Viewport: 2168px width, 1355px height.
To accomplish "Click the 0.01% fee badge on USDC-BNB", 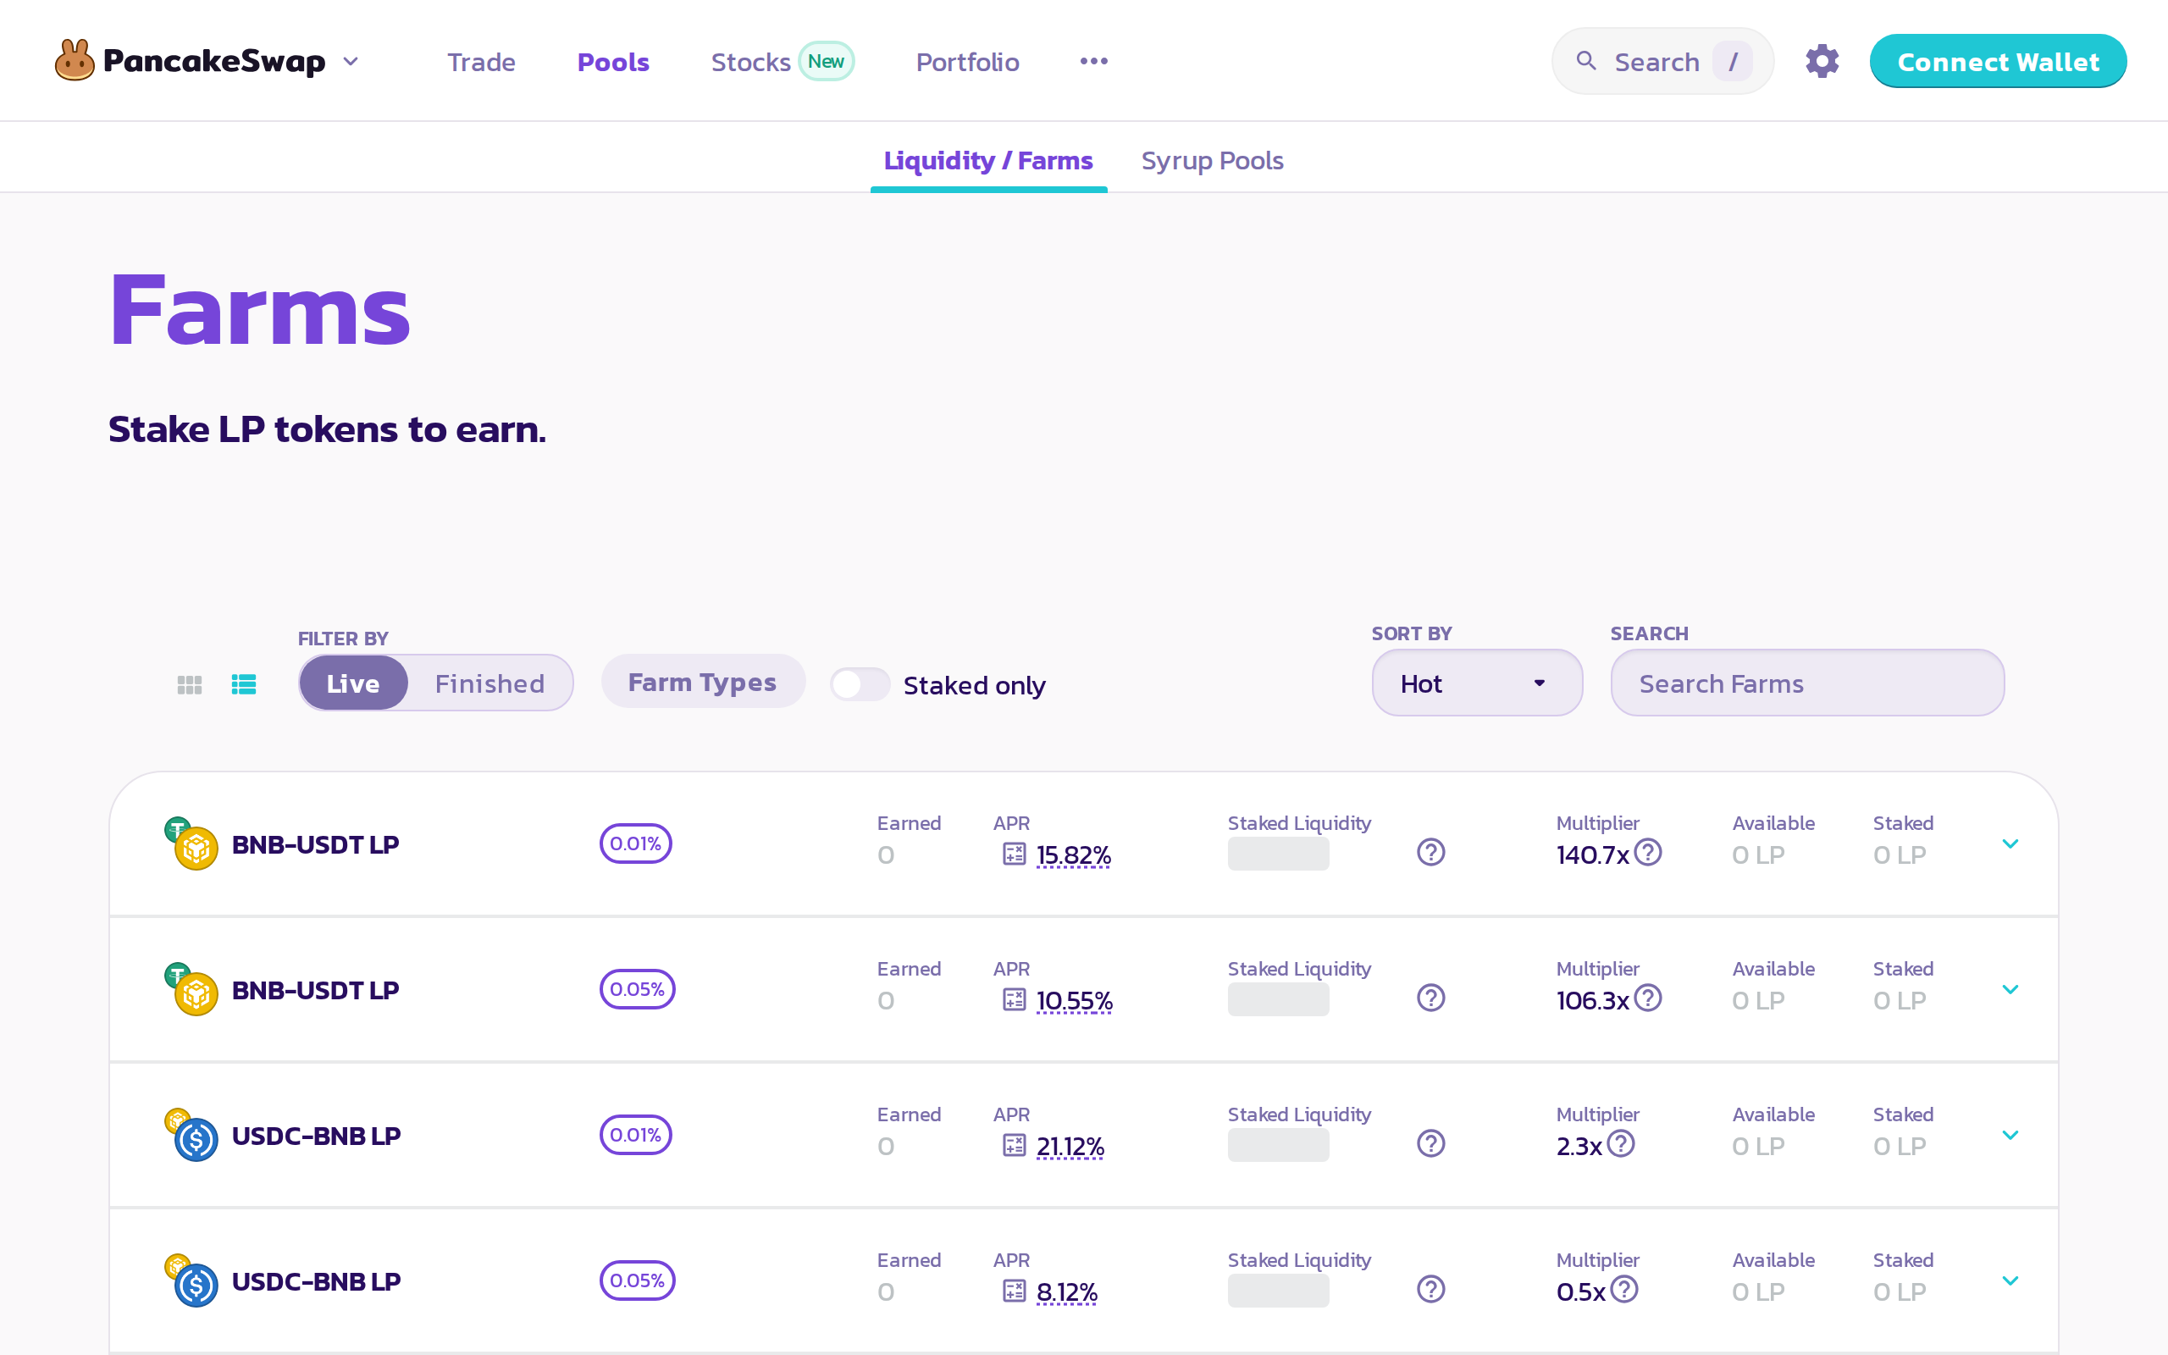I will 635,1135.
